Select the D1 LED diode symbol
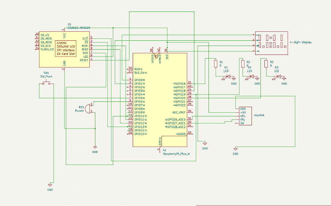The width and height of the screenshot is (331, 206). [x=227, y=77]
